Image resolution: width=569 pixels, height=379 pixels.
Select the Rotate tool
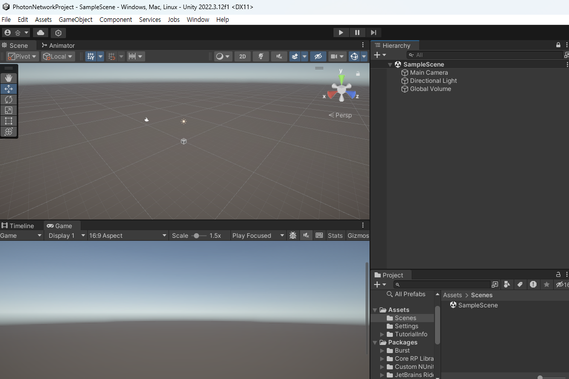point(9,100)
